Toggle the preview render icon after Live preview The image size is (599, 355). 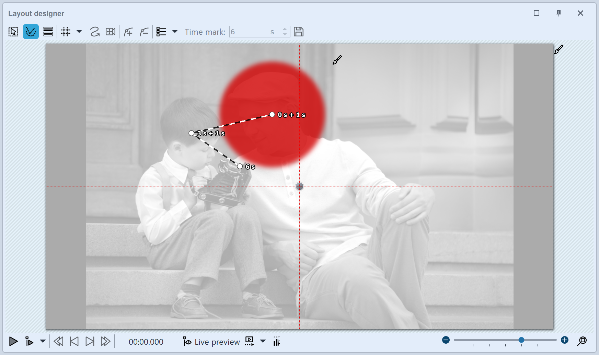click(x=249, y=342)
